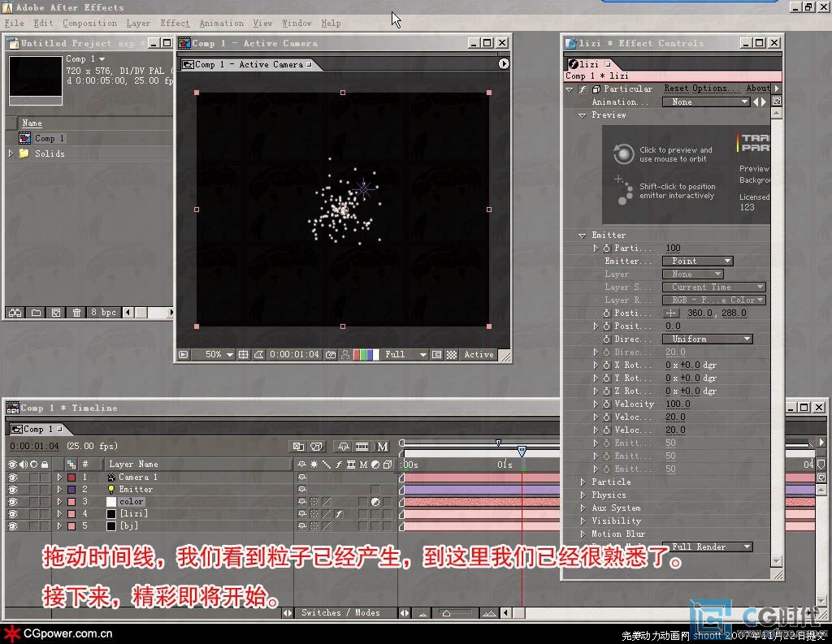Hide the color layer with eye icon
832x644 pixels.
(x=12, y=501)
